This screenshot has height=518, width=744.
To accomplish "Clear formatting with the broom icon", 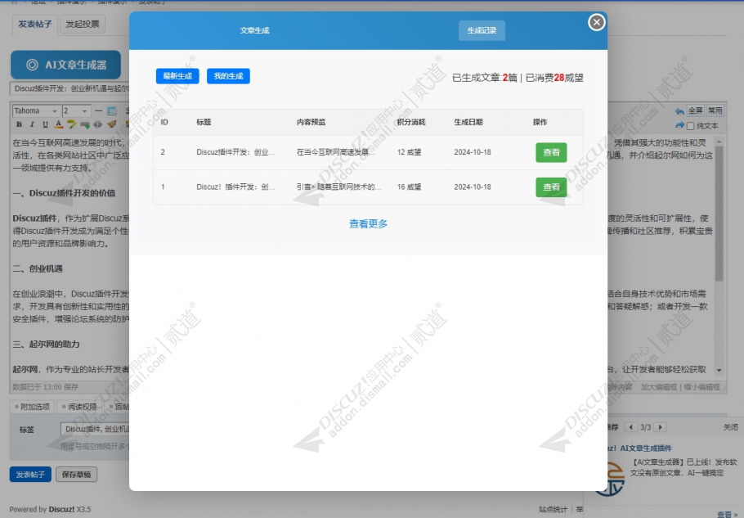I will pyautogui.click(x=112, y=124).
